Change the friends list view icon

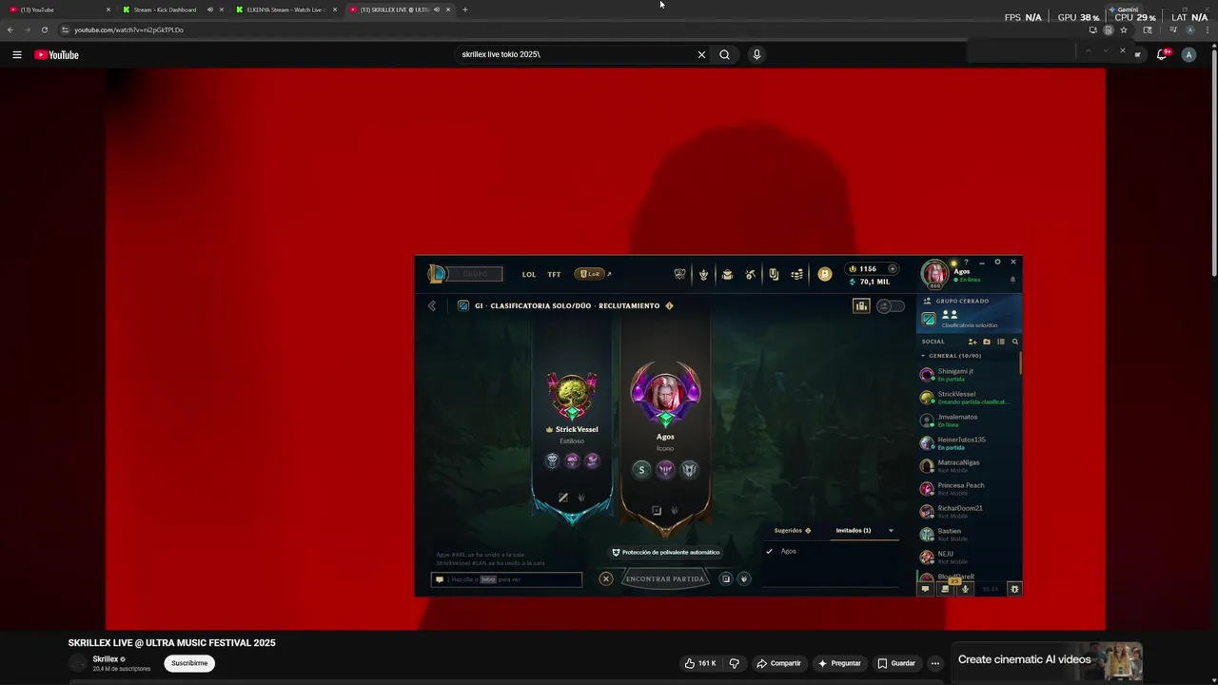(x=1001, y=342)
